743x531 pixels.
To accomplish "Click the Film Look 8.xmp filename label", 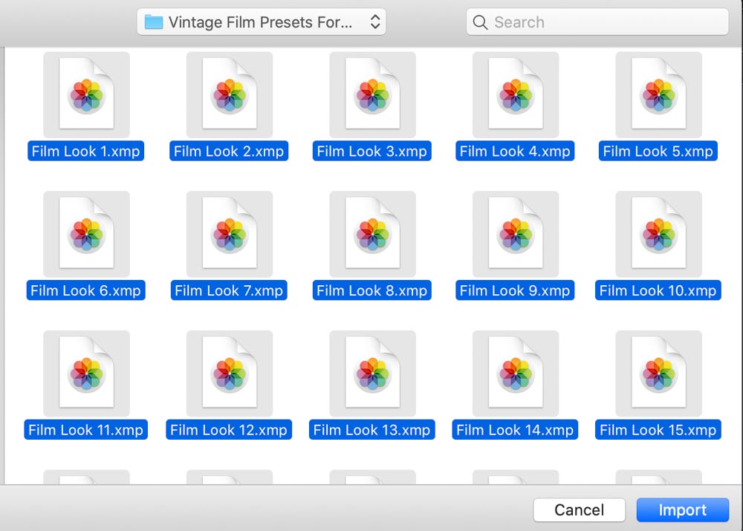I will (372, 290).
